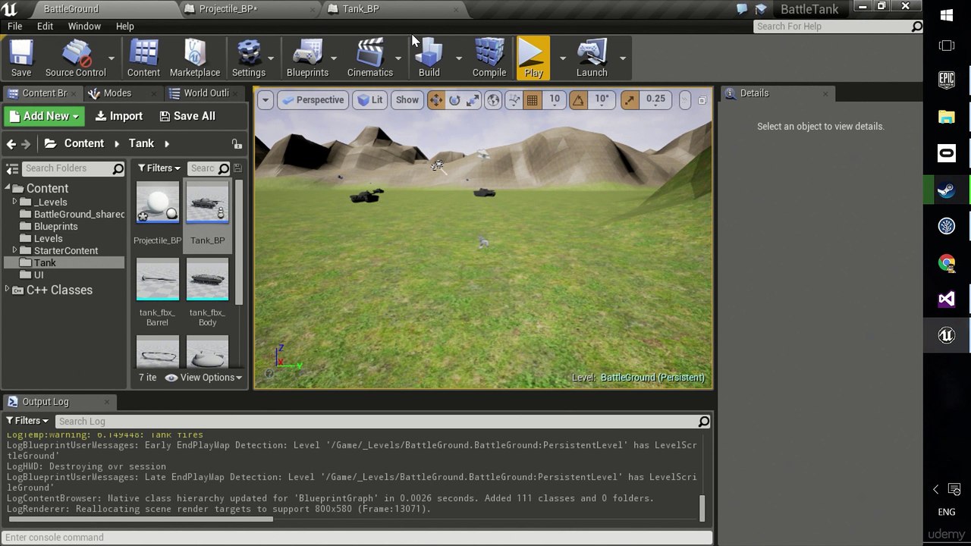Toggle the sources folder panel icon
The image size is (971, 546).
(x=12, y=168)
